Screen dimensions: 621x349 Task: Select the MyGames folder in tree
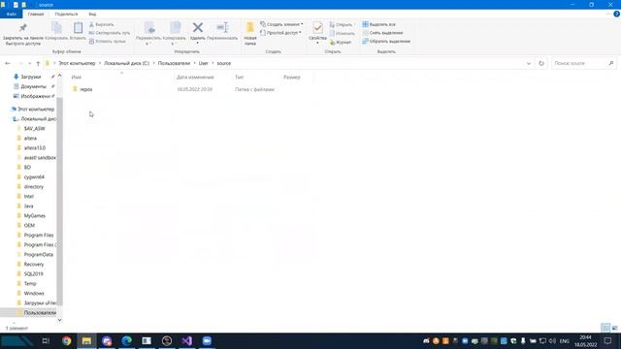coord(35,215)
